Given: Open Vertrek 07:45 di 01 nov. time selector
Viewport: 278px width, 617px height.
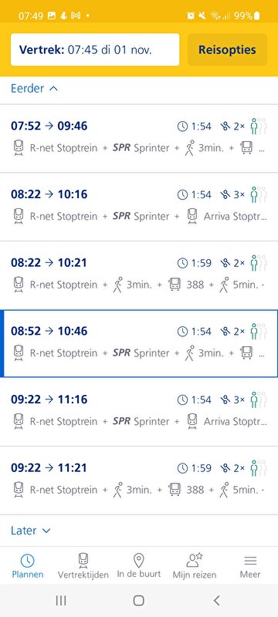Looking at the screenshot, I should pyautogui.click(x=95, y=50).
